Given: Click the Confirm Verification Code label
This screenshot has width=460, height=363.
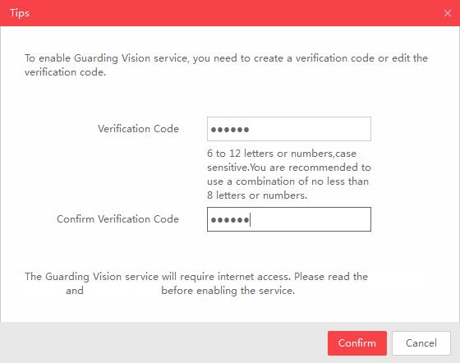Looking at the screenshot, I should coord(118,219).
